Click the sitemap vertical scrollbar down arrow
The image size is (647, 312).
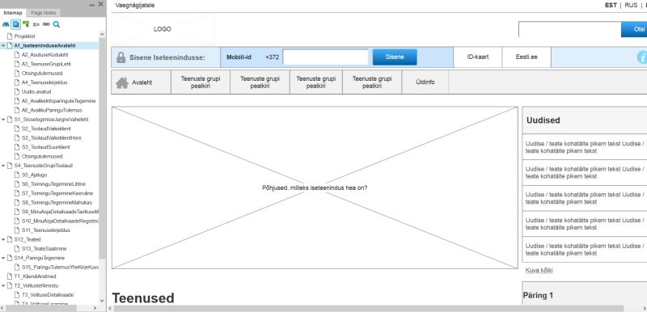click(102, 301)
